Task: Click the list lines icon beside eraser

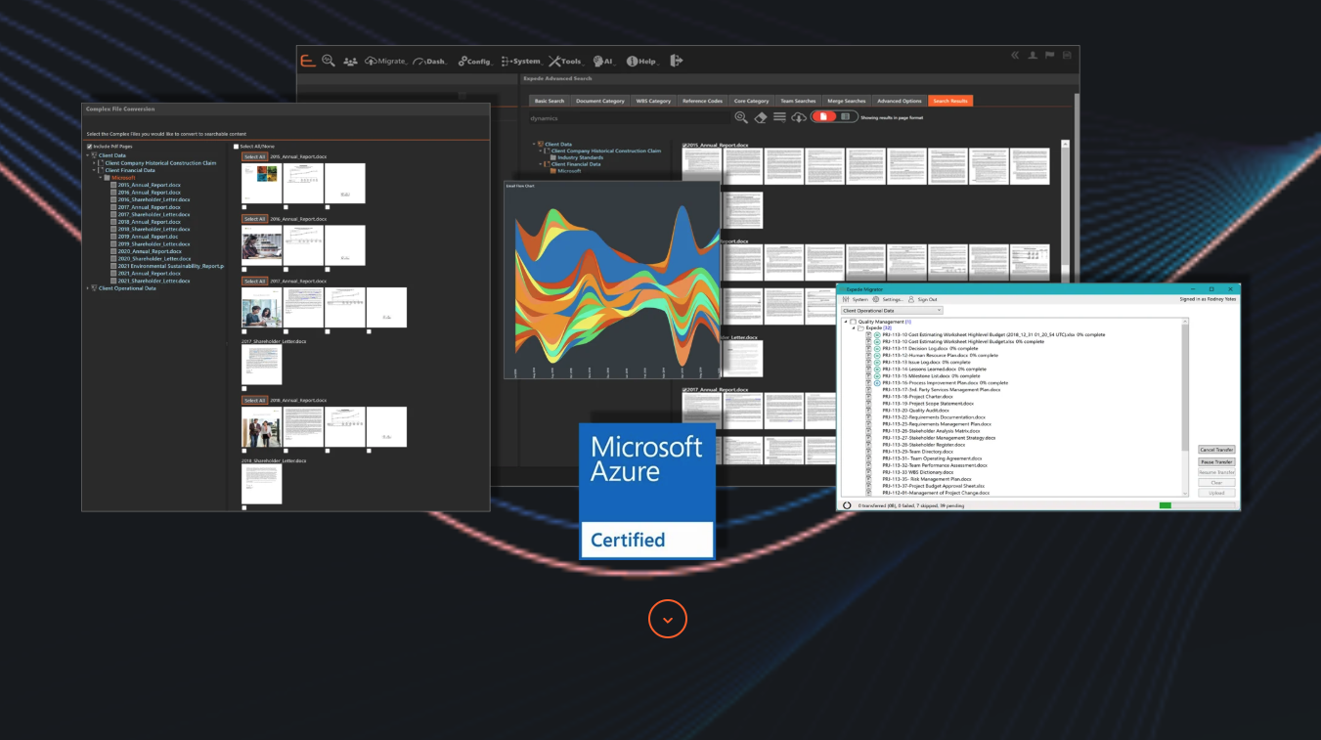Action: [x=779, y=117]
